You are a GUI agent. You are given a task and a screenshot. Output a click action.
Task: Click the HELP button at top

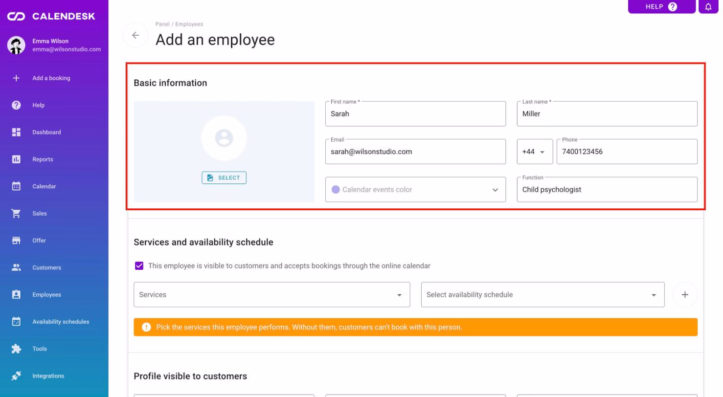pyautogui.click(x=662, y=7)
